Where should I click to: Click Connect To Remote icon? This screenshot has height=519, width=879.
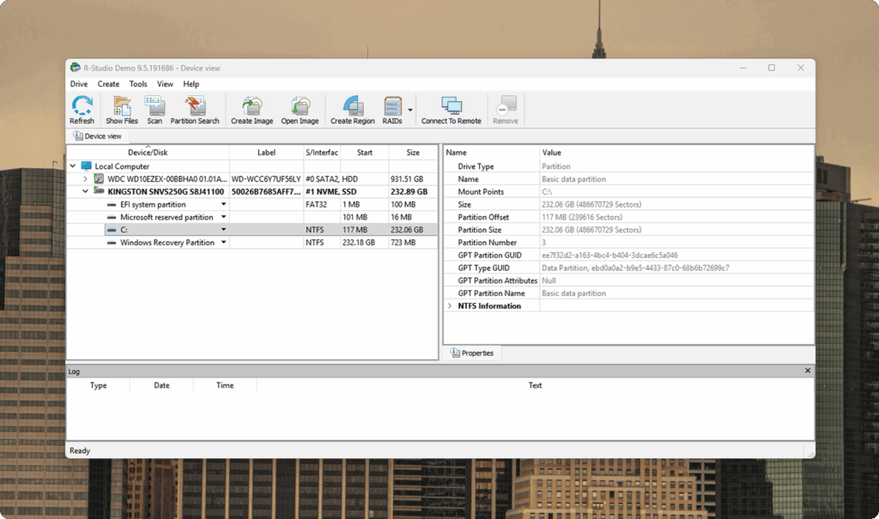[x=452, y=110]
